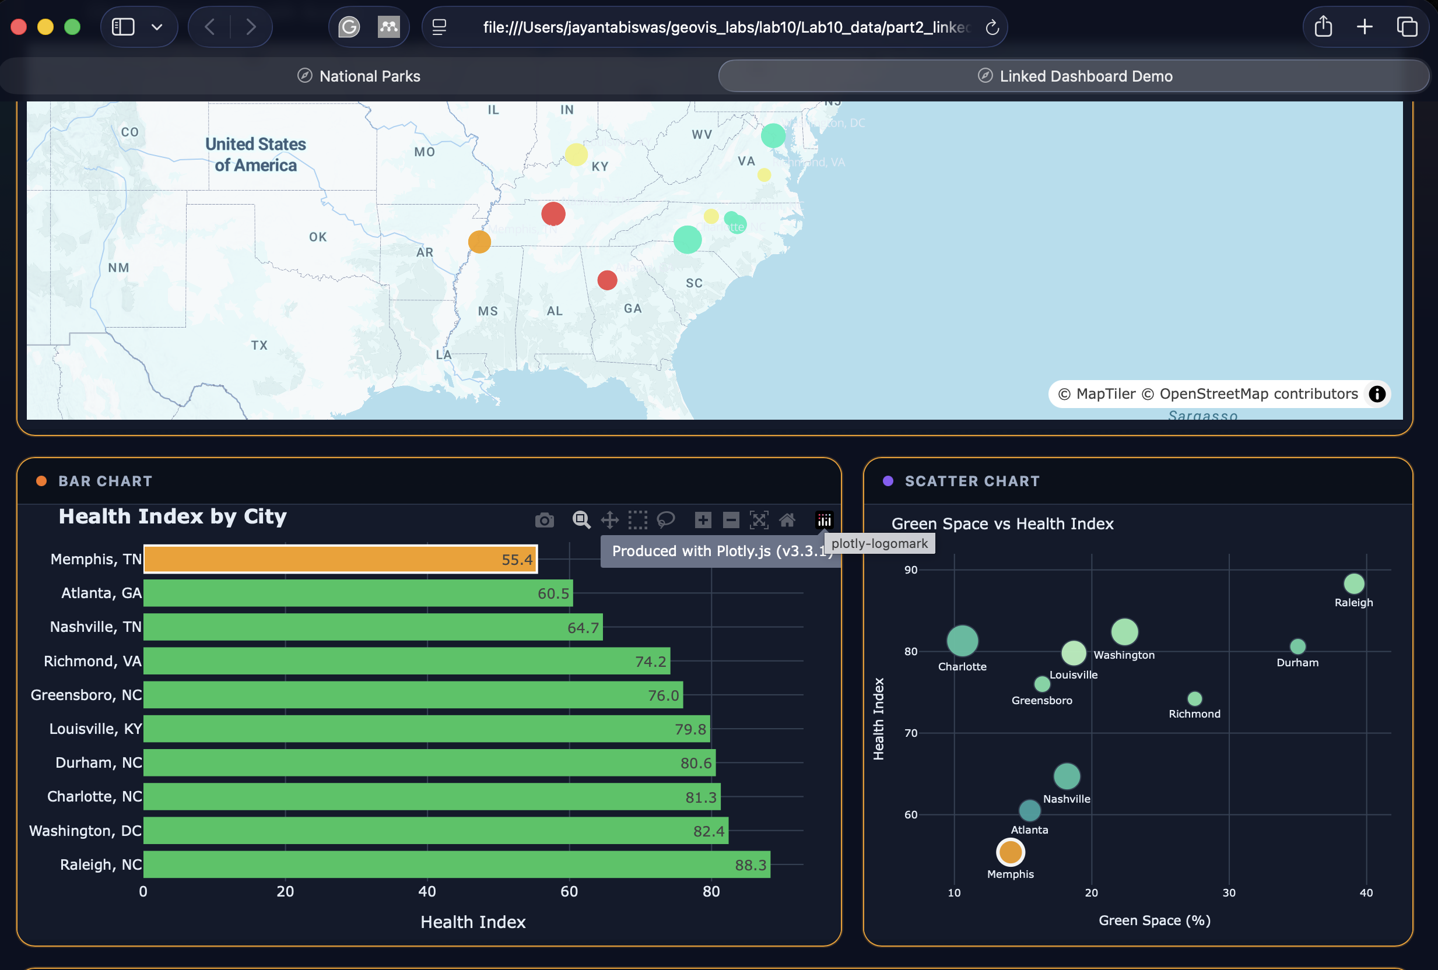Download plot as PNG camera icon
The width and height of the screenshot is (1438, 970).
pos(545,520)
